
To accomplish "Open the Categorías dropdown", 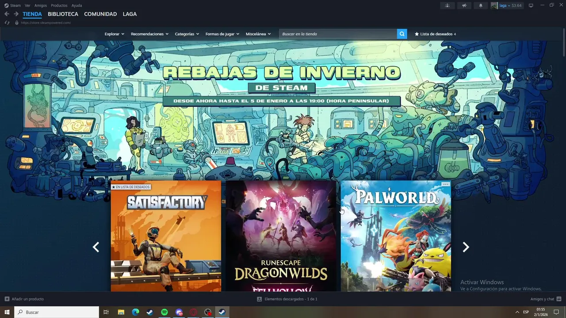I will coord(187,34).
